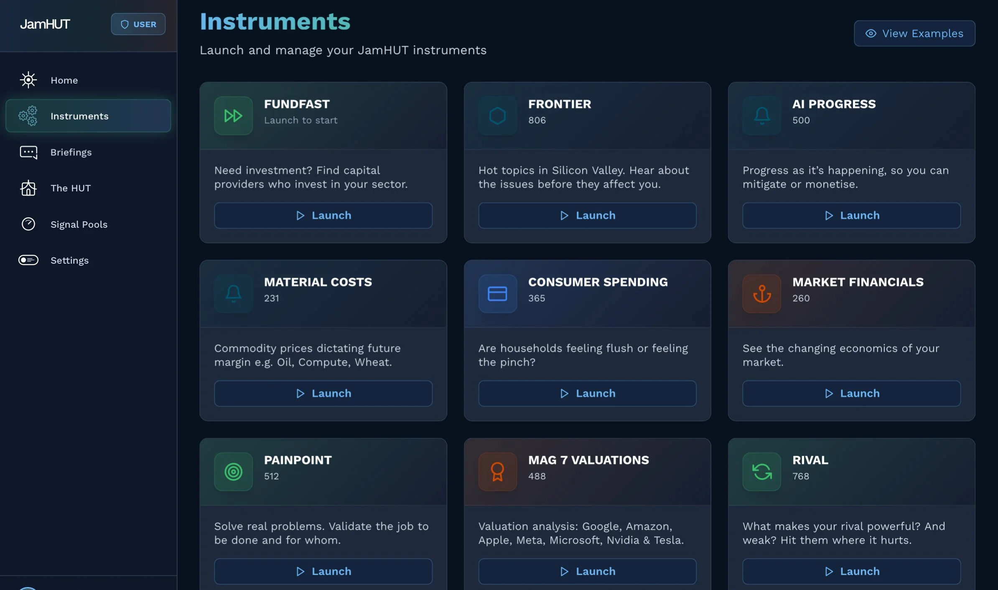Click the AI Progress bell icon
Image resolution: width=998 pixels, height=590 pixels.
point(761,116)
